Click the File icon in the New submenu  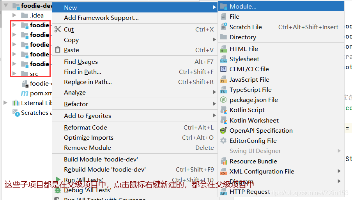[x=223, y=17]
